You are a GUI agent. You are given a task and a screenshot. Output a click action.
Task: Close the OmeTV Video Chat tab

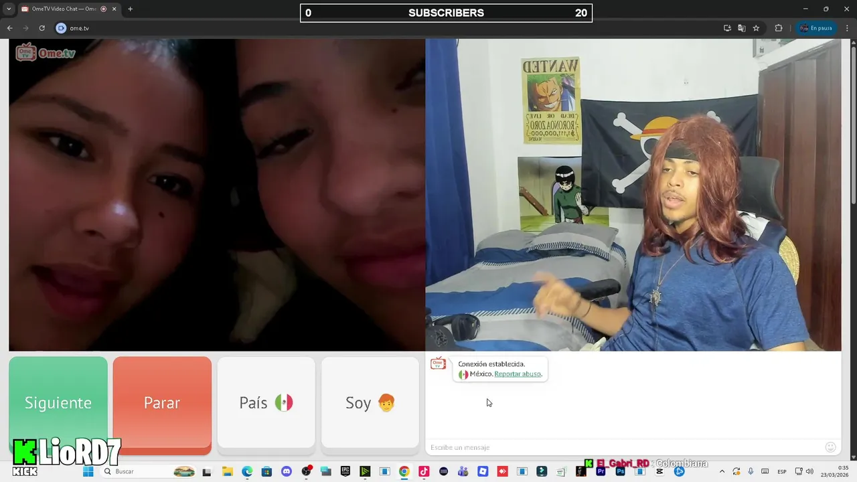point(114,9)
